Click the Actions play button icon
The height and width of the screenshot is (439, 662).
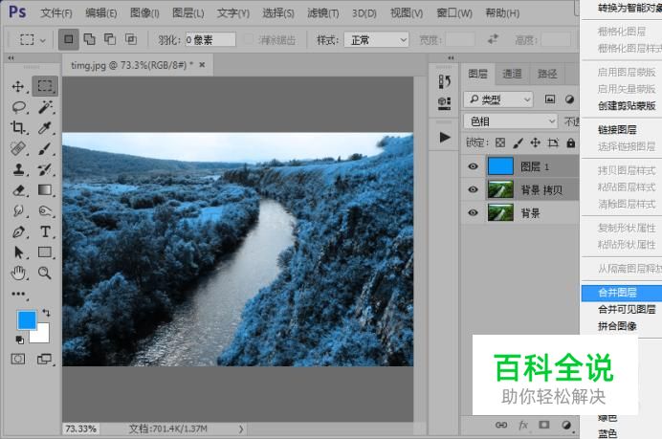click(x=444, y=137)
